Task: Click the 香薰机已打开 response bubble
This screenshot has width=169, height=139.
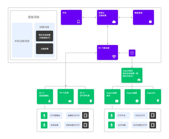Action: click(x=74, y=115)
